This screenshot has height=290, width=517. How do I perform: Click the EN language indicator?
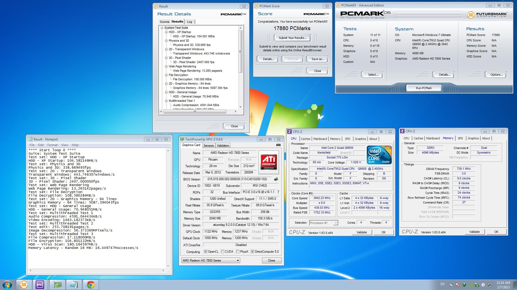442,284
